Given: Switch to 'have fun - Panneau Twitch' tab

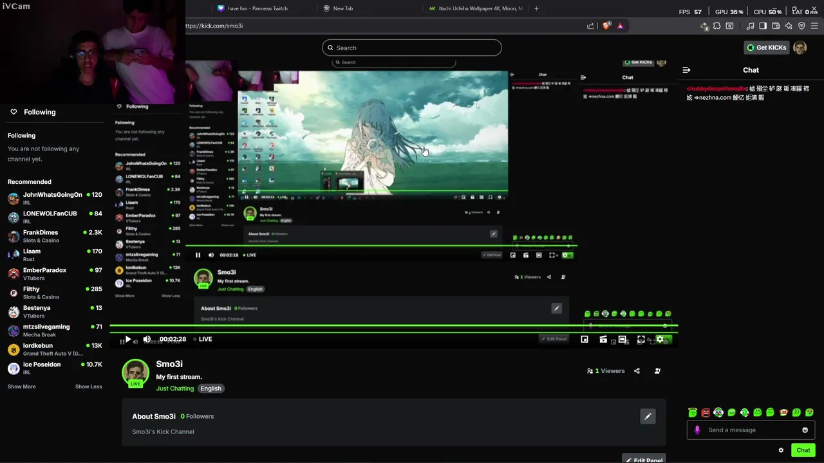Looking at the screenshot, I should pyautogui.click(x=257, y=8).
